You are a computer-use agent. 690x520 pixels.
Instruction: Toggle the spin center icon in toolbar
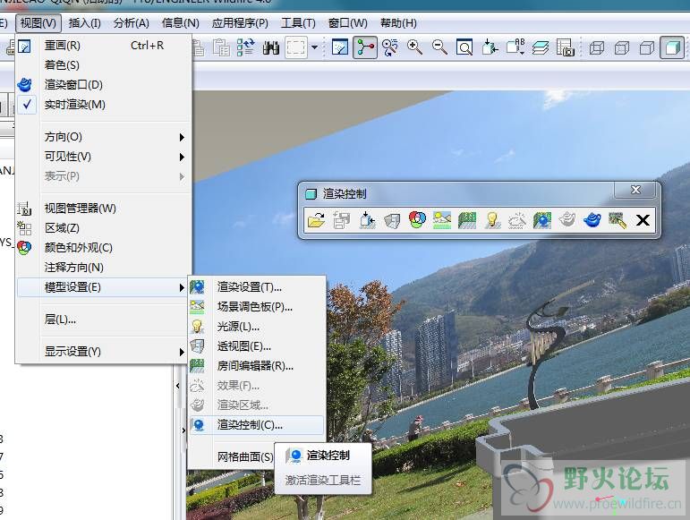[365, 47]
